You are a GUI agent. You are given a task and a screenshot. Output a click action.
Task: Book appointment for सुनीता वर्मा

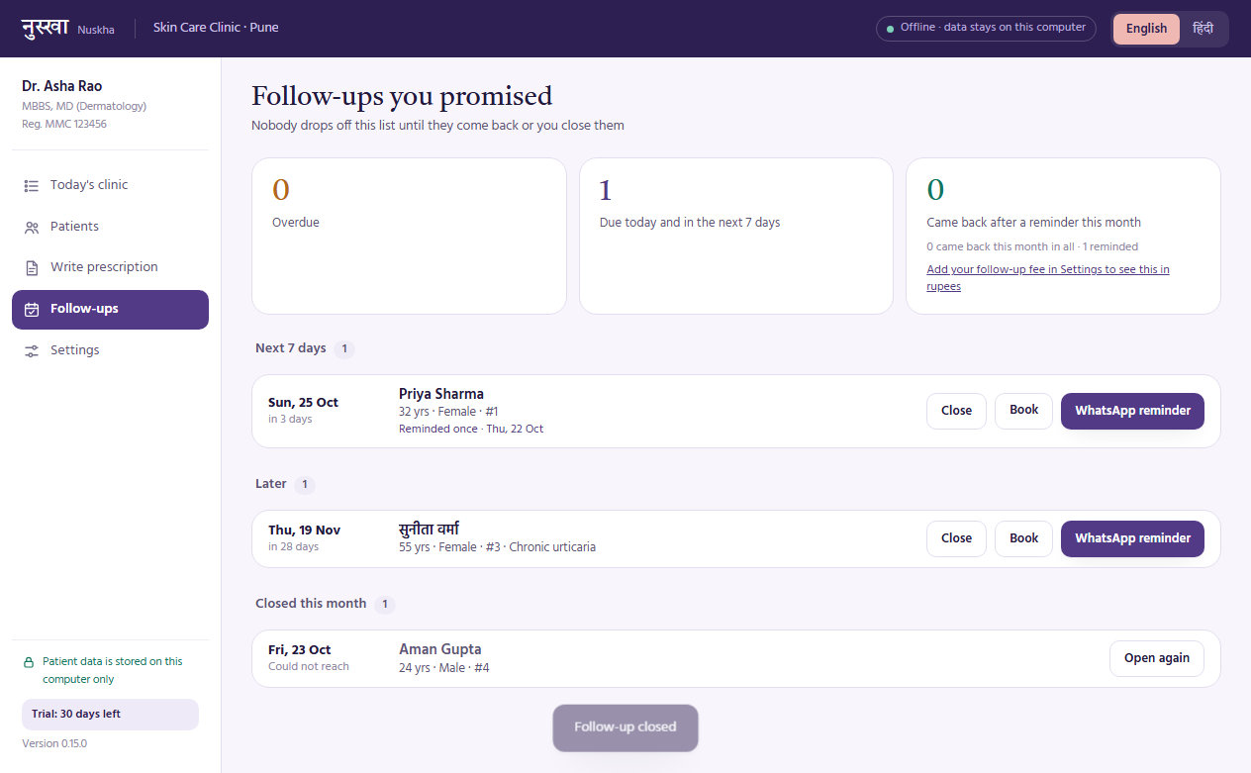pos(1023,538)
